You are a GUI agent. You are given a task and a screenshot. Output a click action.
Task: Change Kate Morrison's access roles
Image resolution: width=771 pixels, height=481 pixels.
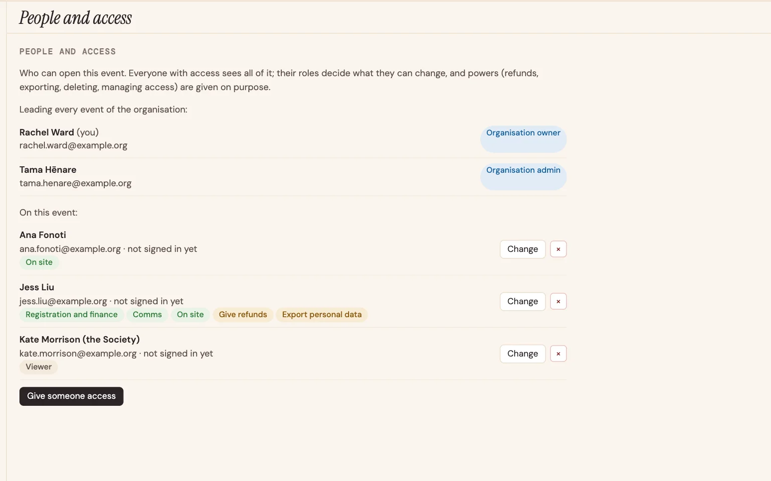[523, 354]
